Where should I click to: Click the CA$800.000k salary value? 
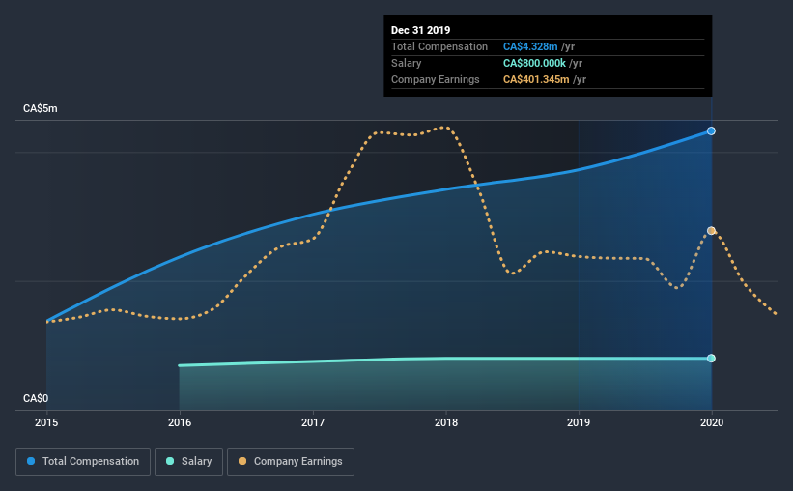(534, 63)
